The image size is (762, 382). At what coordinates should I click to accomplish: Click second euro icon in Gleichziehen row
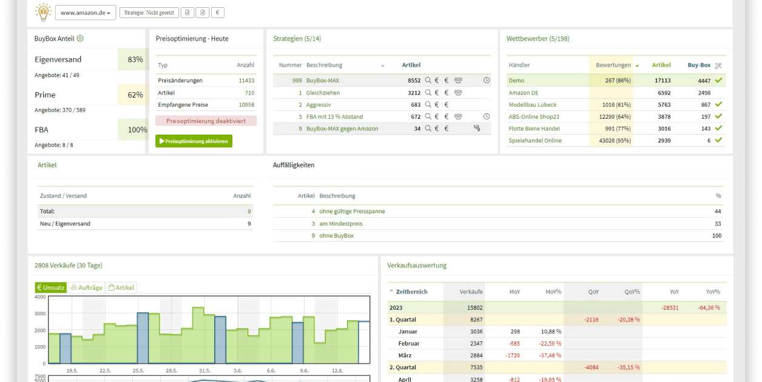[x=447, y=92]
